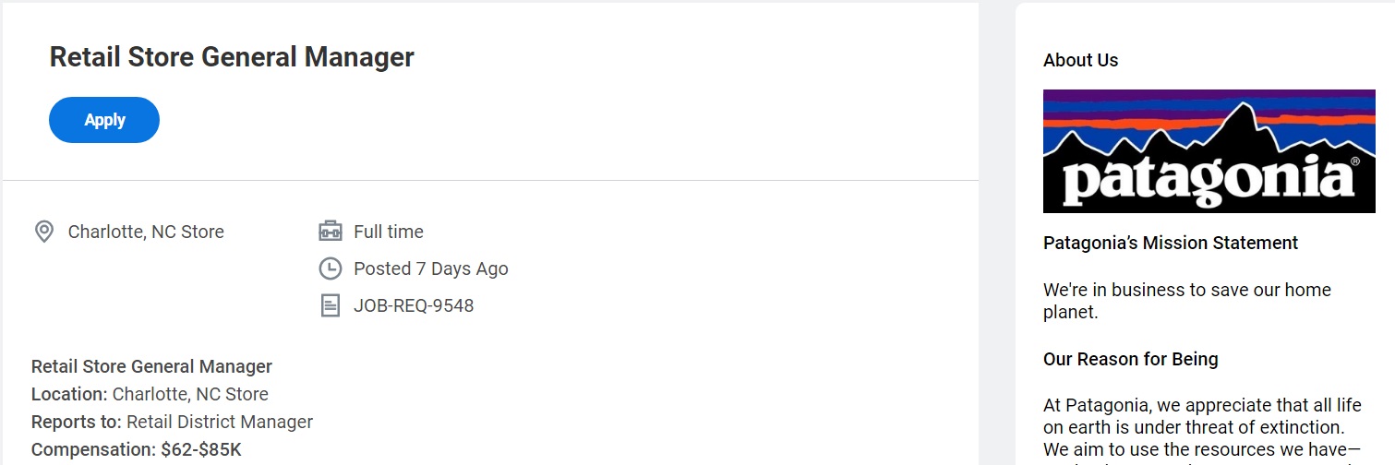This screenshot has height=465, width=1395.
Task: Click the bold Location: label in description
Action: tap(70, 394)
